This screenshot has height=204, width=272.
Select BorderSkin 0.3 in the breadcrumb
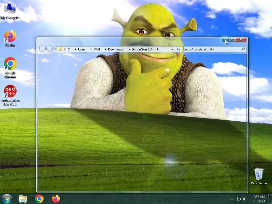(142, 49)
